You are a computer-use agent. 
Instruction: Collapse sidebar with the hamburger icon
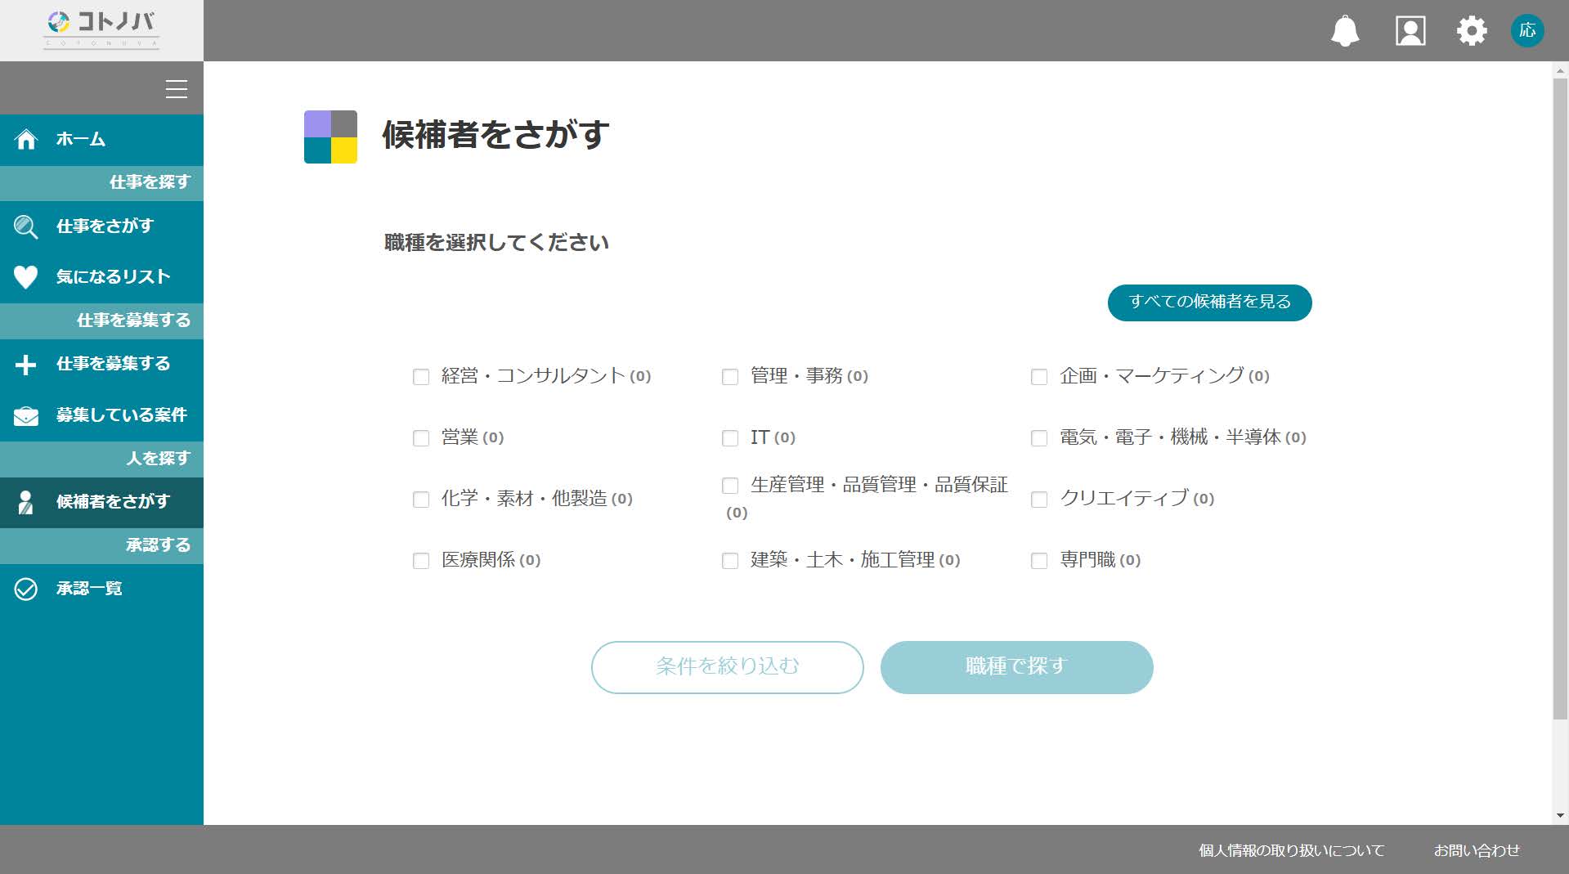coord(177,88)
